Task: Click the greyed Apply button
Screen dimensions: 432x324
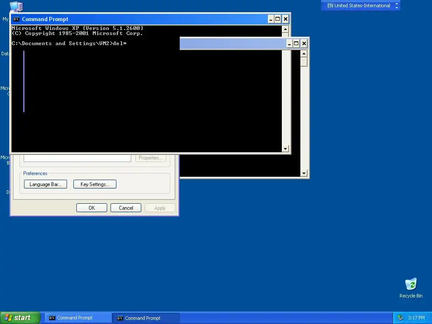Action: point(160,208)
